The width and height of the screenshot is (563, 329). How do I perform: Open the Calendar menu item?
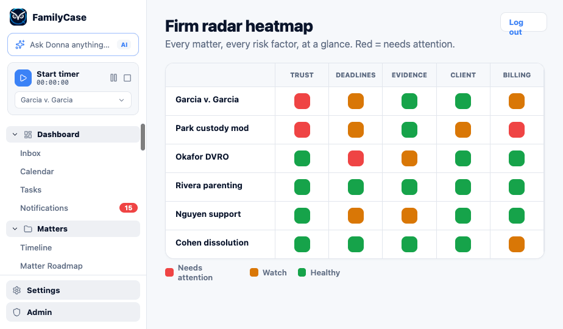tap(37, 172)
